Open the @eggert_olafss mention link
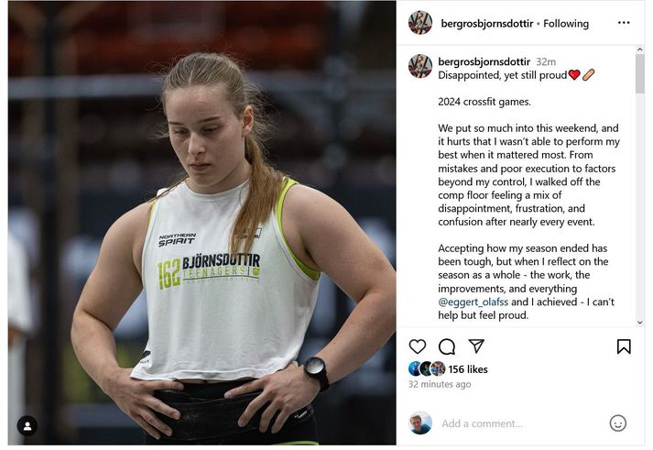Screen dimensions: 653x450 tap(473, 302)
